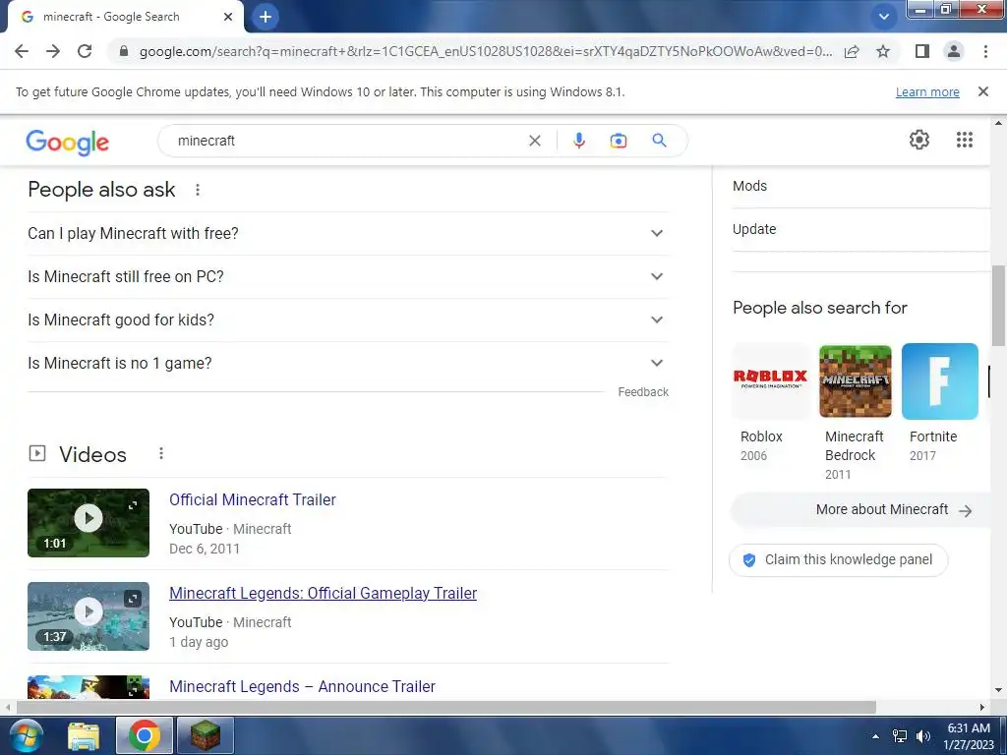The image size is (1007, 755).
Task: Dismiss the Chrome update notification bar
Action: pos(982,91)
